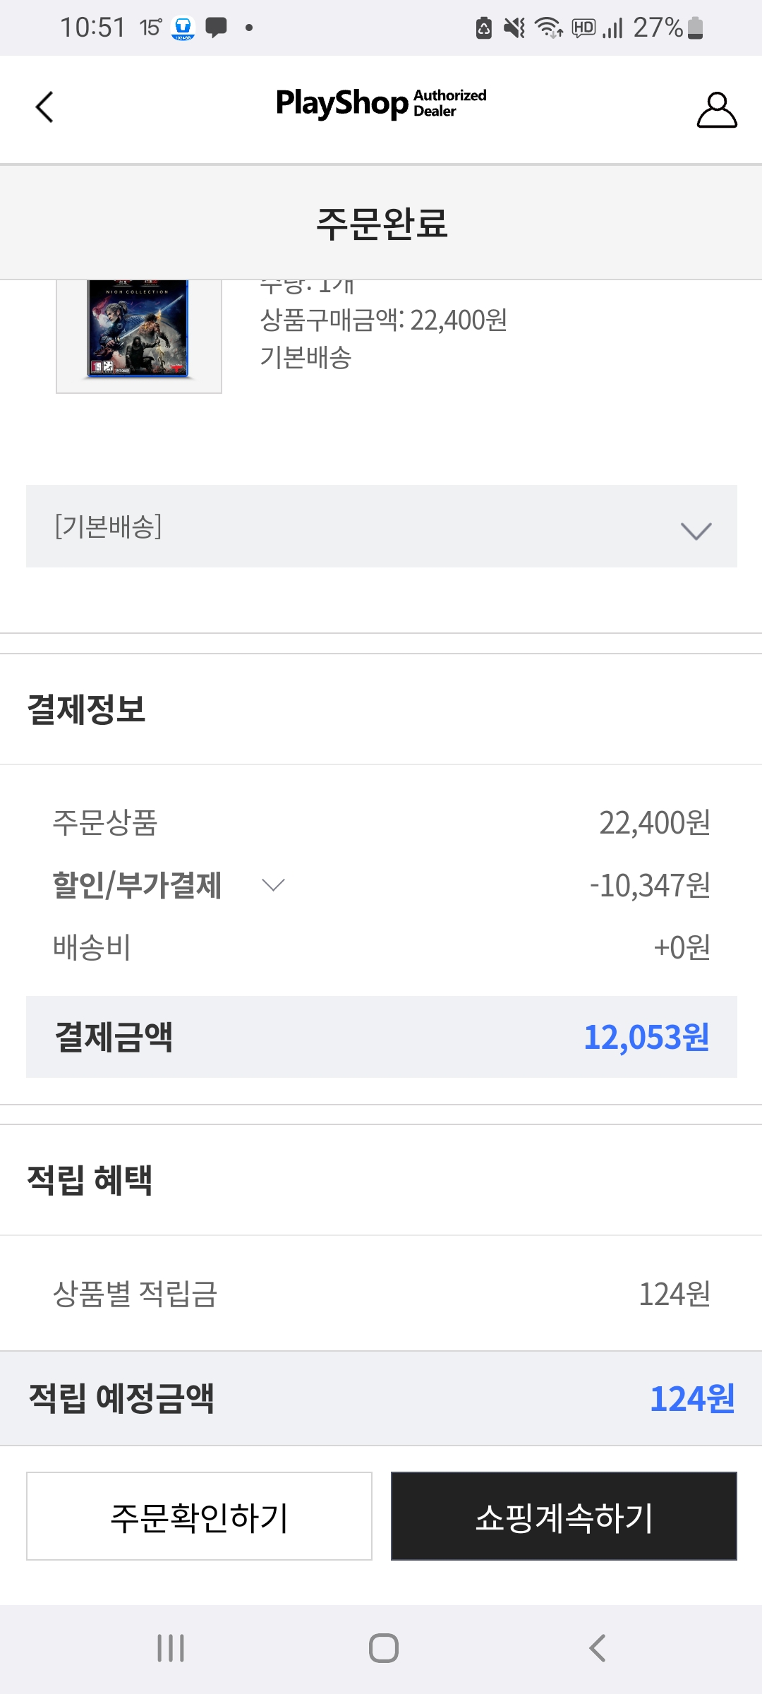Tap the muted sound status icon
Screen dimensions: 762x1694
[x=514, y=28]
